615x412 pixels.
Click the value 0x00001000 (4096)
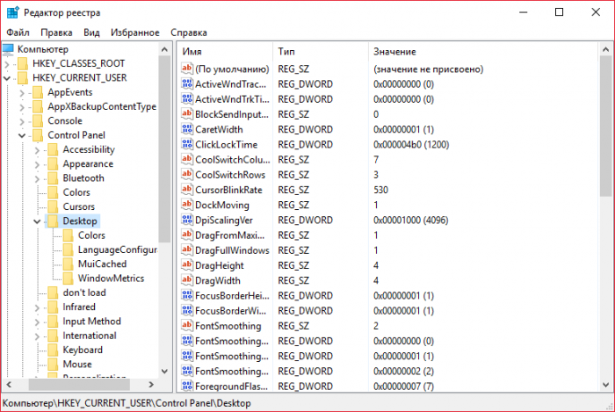pyautogui.click(x=410, y=220)
